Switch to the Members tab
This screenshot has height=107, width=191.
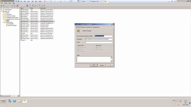83,27
